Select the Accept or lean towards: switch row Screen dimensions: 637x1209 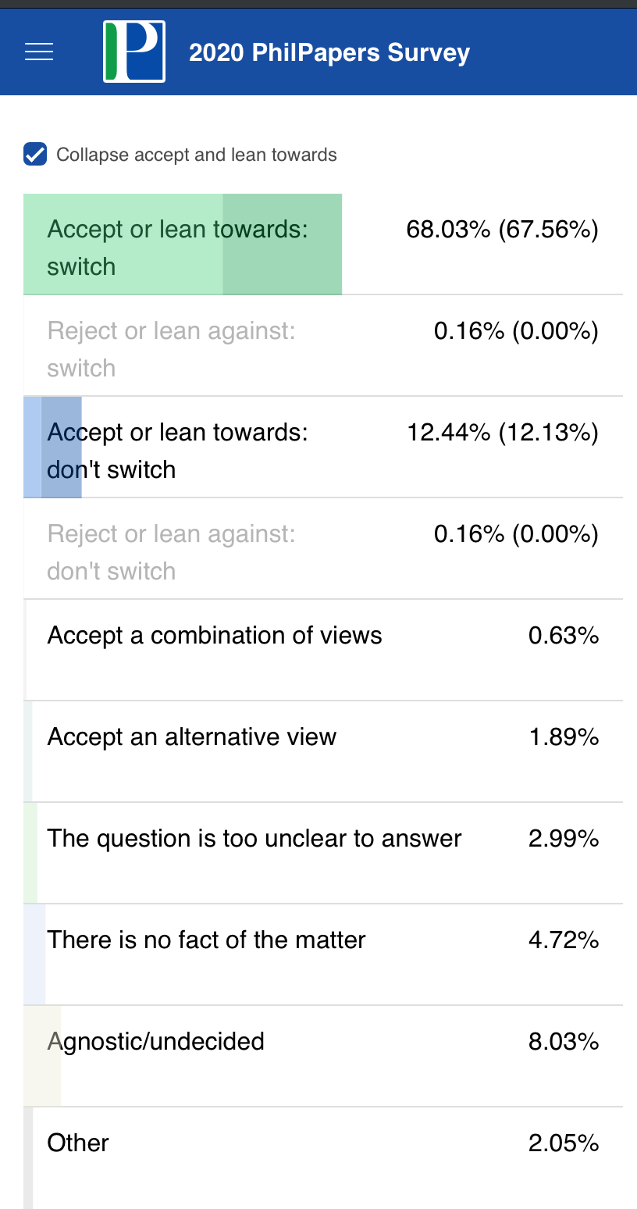(x=323, y=244)
